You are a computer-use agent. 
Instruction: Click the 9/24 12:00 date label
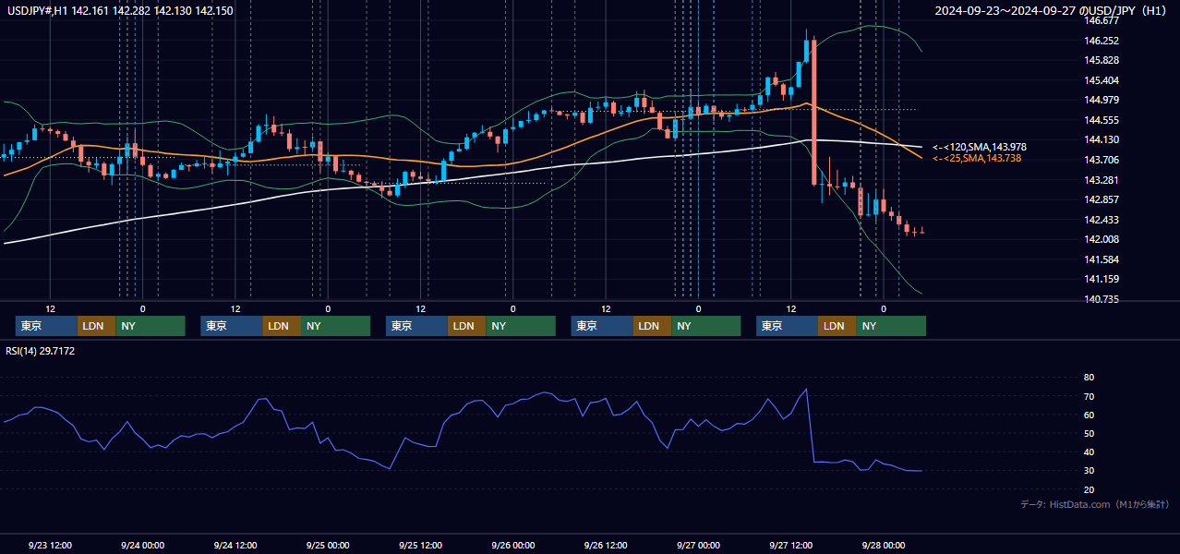click(x=235, y=545)
